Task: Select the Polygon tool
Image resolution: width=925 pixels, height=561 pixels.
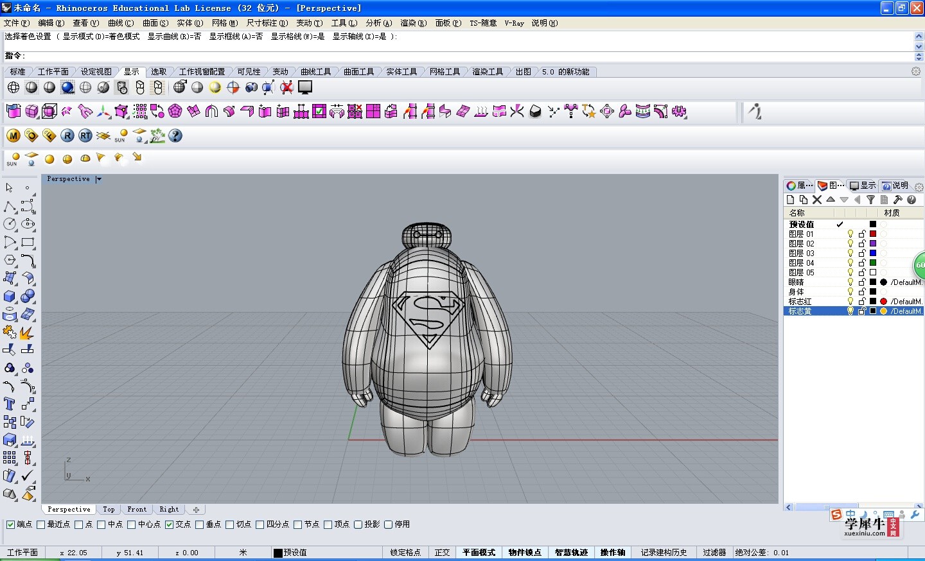Action: click(x=10, y=260)
